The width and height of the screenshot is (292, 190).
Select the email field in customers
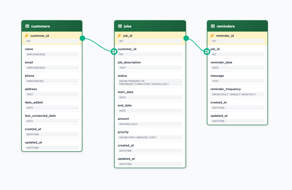coord(52,65)
